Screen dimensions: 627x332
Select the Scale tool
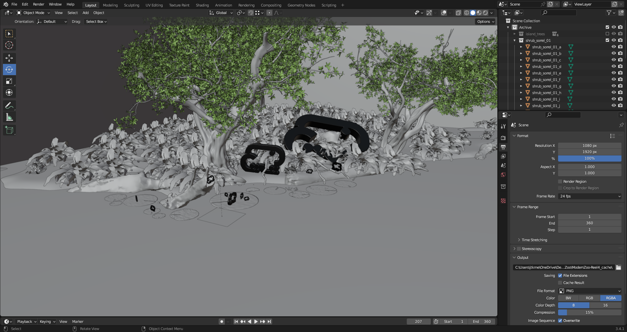tap(9, 81)
